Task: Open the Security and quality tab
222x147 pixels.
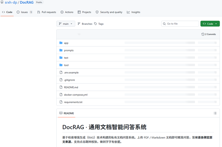Action: (109, 12)
